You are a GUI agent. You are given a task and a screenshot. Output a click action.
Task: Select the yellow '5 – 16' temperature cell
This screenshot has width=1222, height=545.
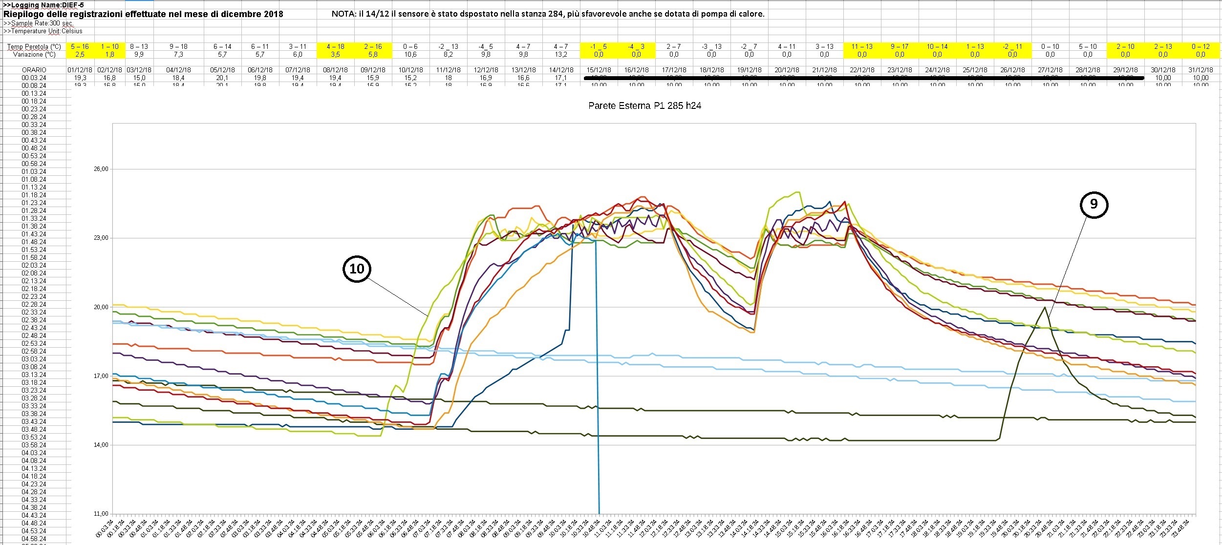(80, 47)
